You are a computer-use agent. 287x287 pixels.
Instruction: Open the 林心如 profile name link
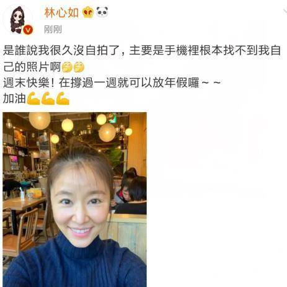pyautogui.click(x=61, y=12)
